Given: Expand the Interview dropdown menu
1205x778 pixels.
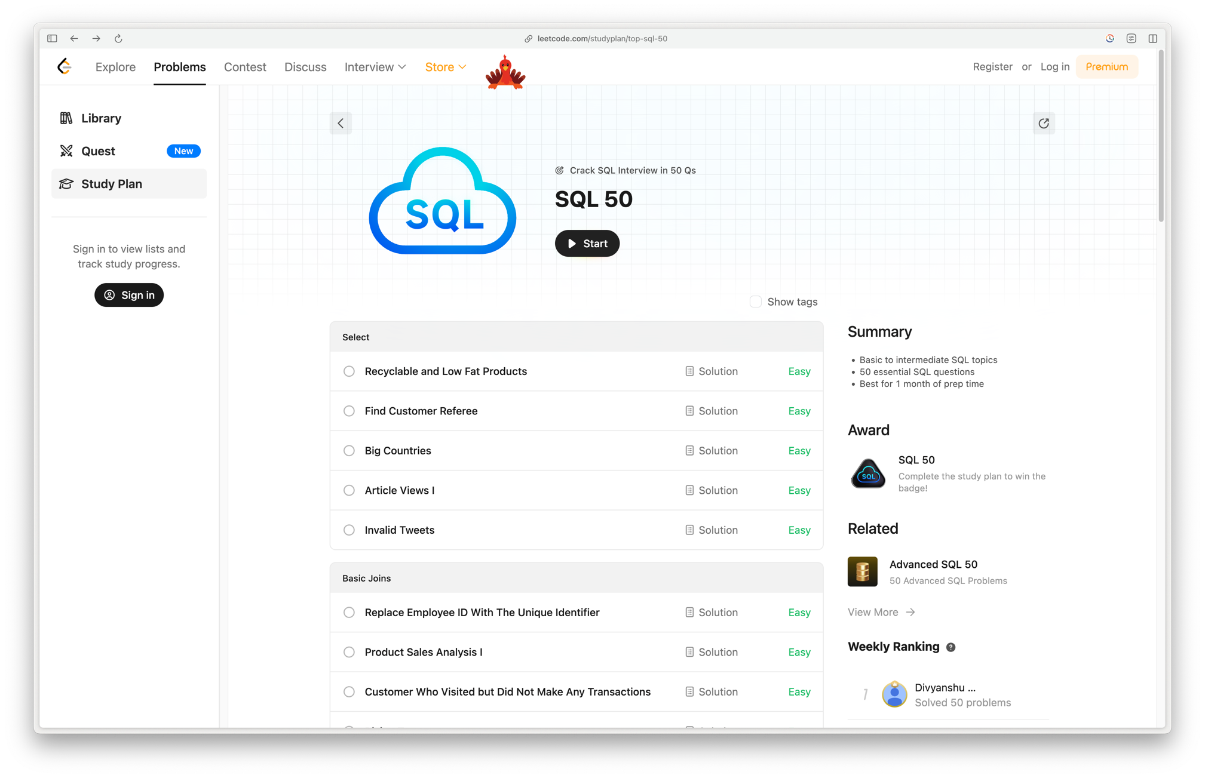Looking at the screenshot, I should tap(375, 67).
